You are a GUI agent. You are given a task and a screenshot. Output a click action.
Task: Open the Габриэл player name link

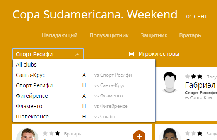tap(201, 85)
